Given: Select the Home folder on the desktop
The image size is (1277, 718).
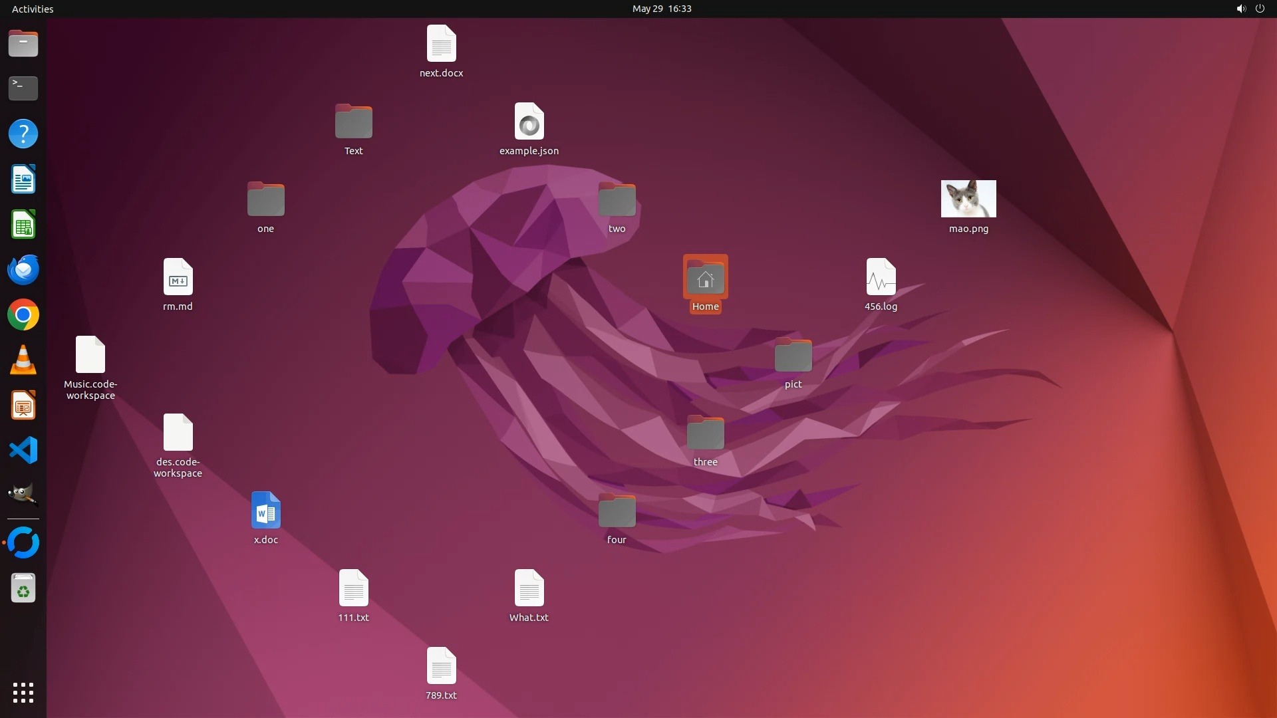Looking at the screenshot, I should [705, 278].
